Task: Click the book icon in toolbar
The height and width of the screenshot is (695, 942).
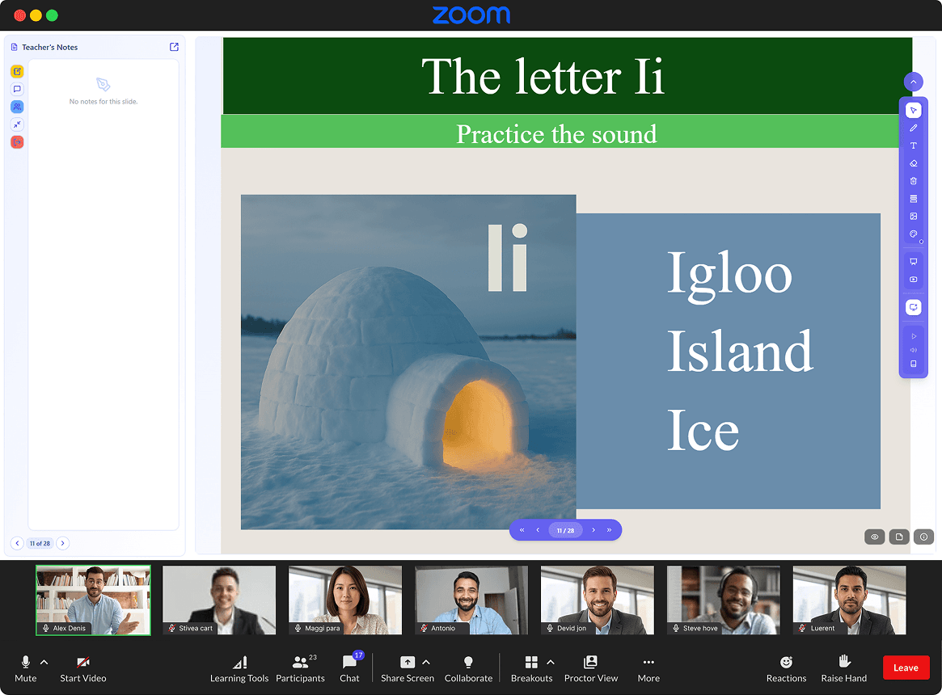Action: (x=913, y=364)
